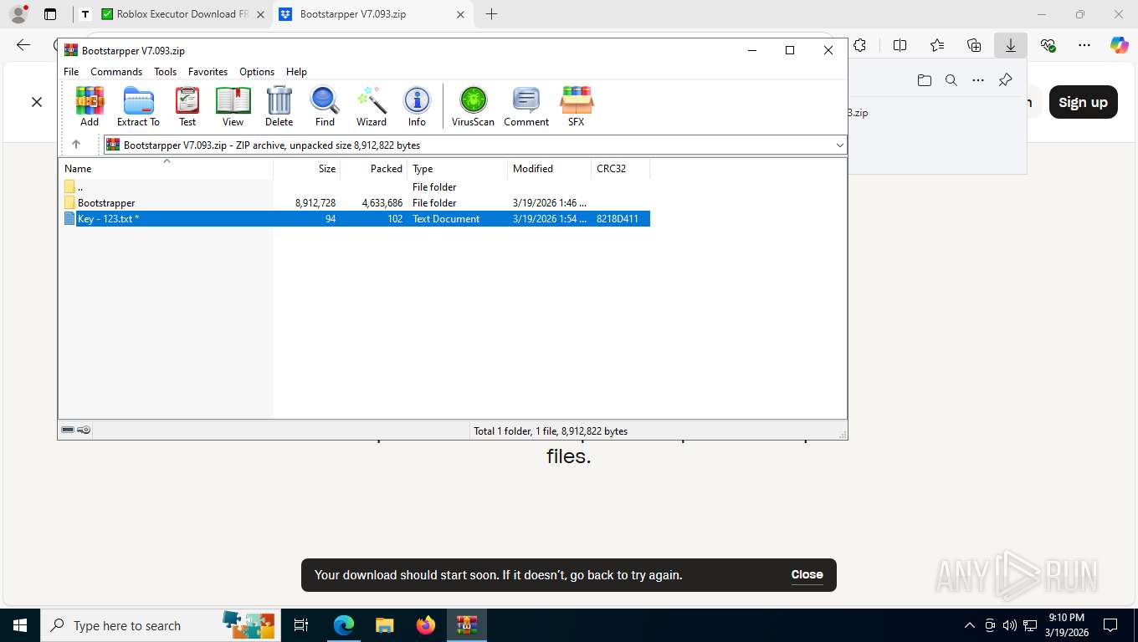Click the View toolbar icon
The image size is (1138, 642).
233,106
